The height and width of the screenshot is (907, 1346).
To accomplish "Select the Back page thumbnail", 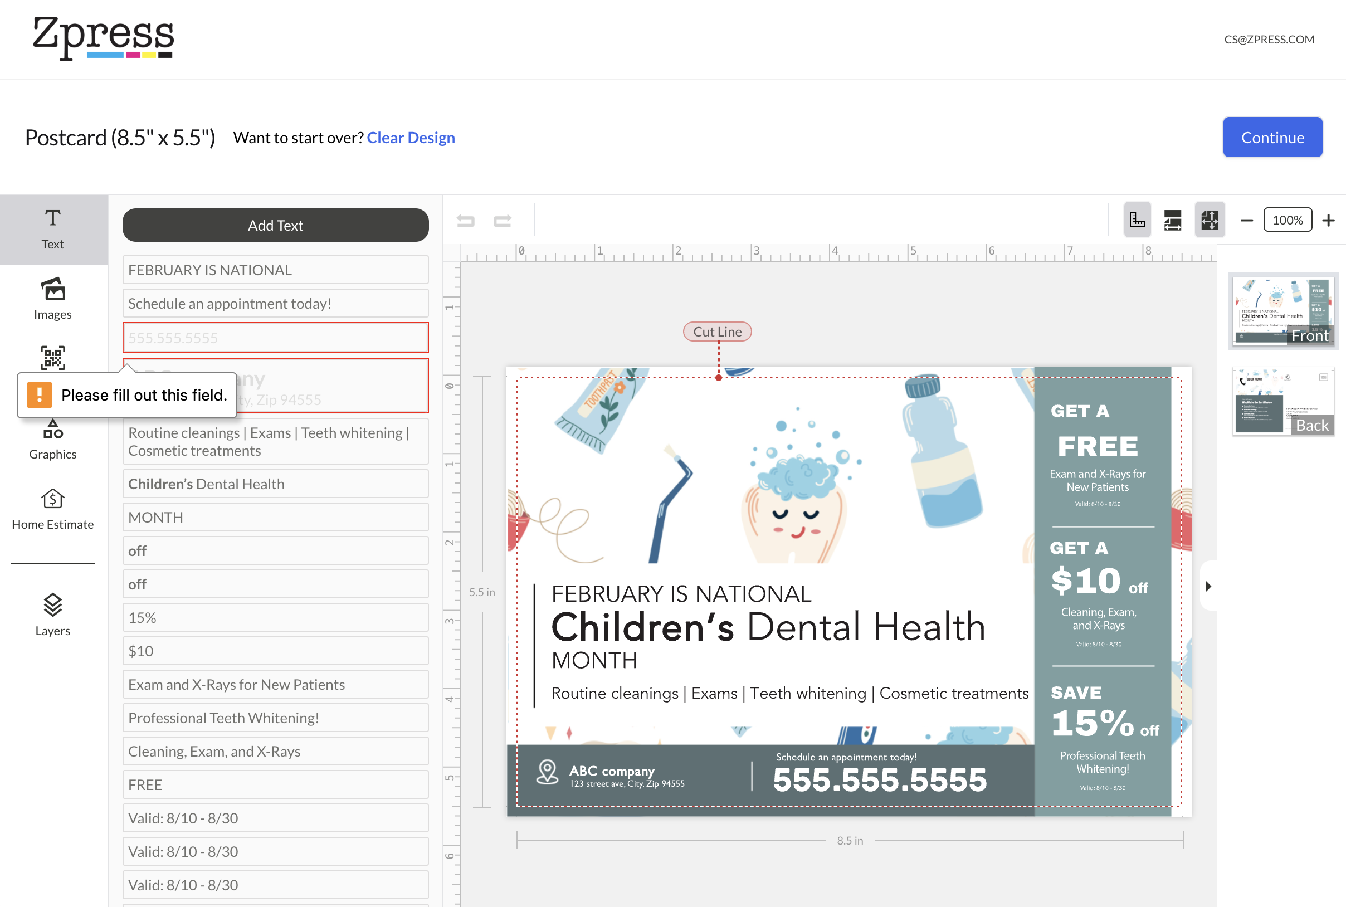I will pos(1282,401).
